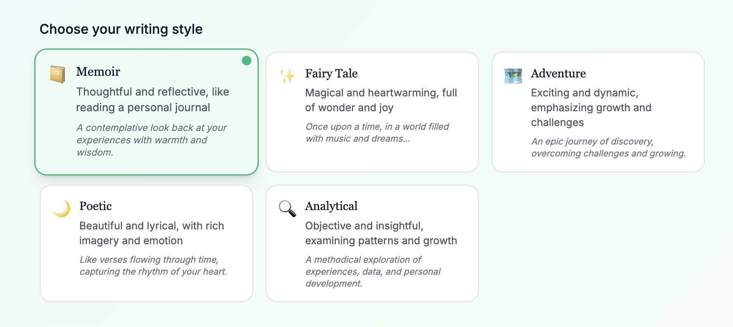Click "Magical and heartwarming" description text

[381, 100]
